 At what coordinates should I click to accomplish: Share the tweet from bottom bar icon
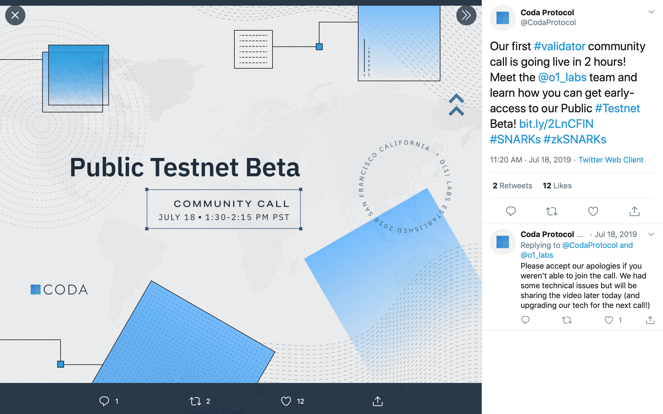coord(378,401)
